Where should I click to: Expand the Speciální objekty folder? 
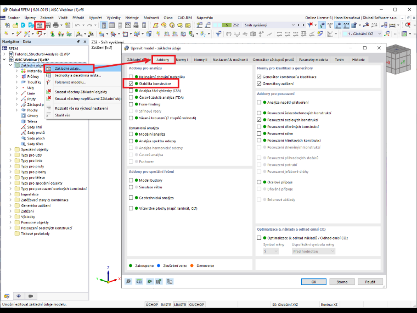pyautogui.click(x=10, y=149)
